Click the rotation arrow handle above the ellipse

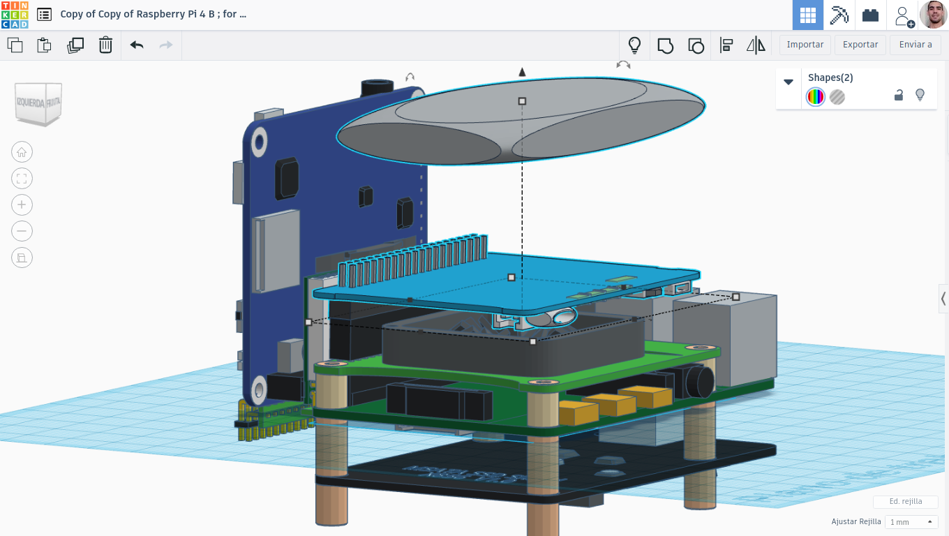coord(623,65)
